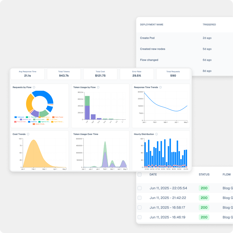Open the Flow changed deployment entry

(x=184, y=60)
